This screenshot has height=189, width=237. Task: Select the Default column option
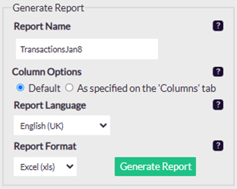[x=20, y=87]
